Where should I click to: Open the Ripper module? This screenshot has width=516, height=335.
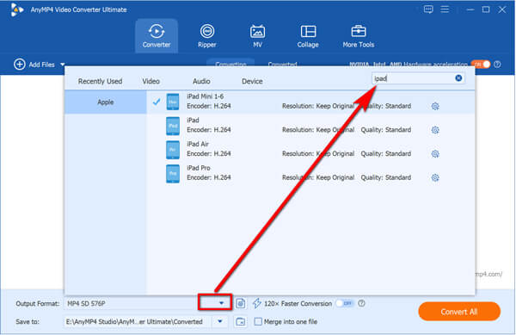[x=207, y=36]
